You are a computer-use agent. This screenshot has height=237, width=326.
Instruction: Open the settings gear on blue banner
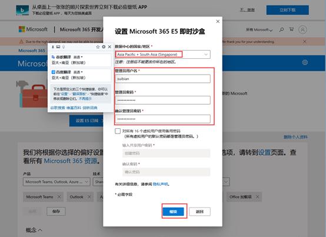(305, 62)
